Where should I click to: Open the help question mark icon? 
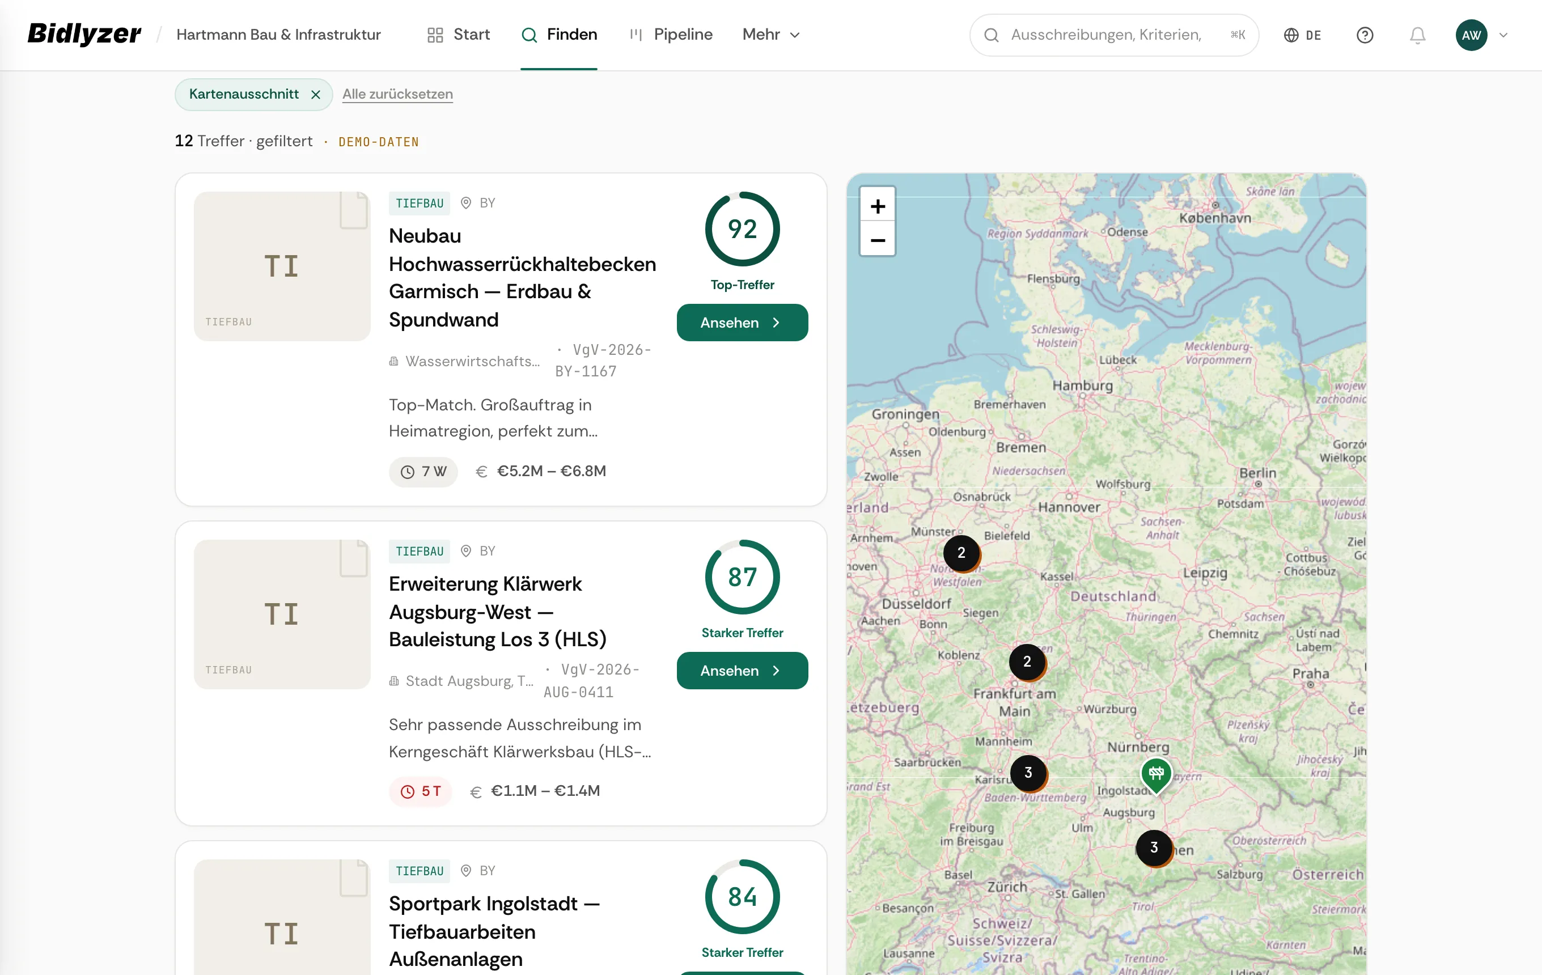coord(1365,35)
